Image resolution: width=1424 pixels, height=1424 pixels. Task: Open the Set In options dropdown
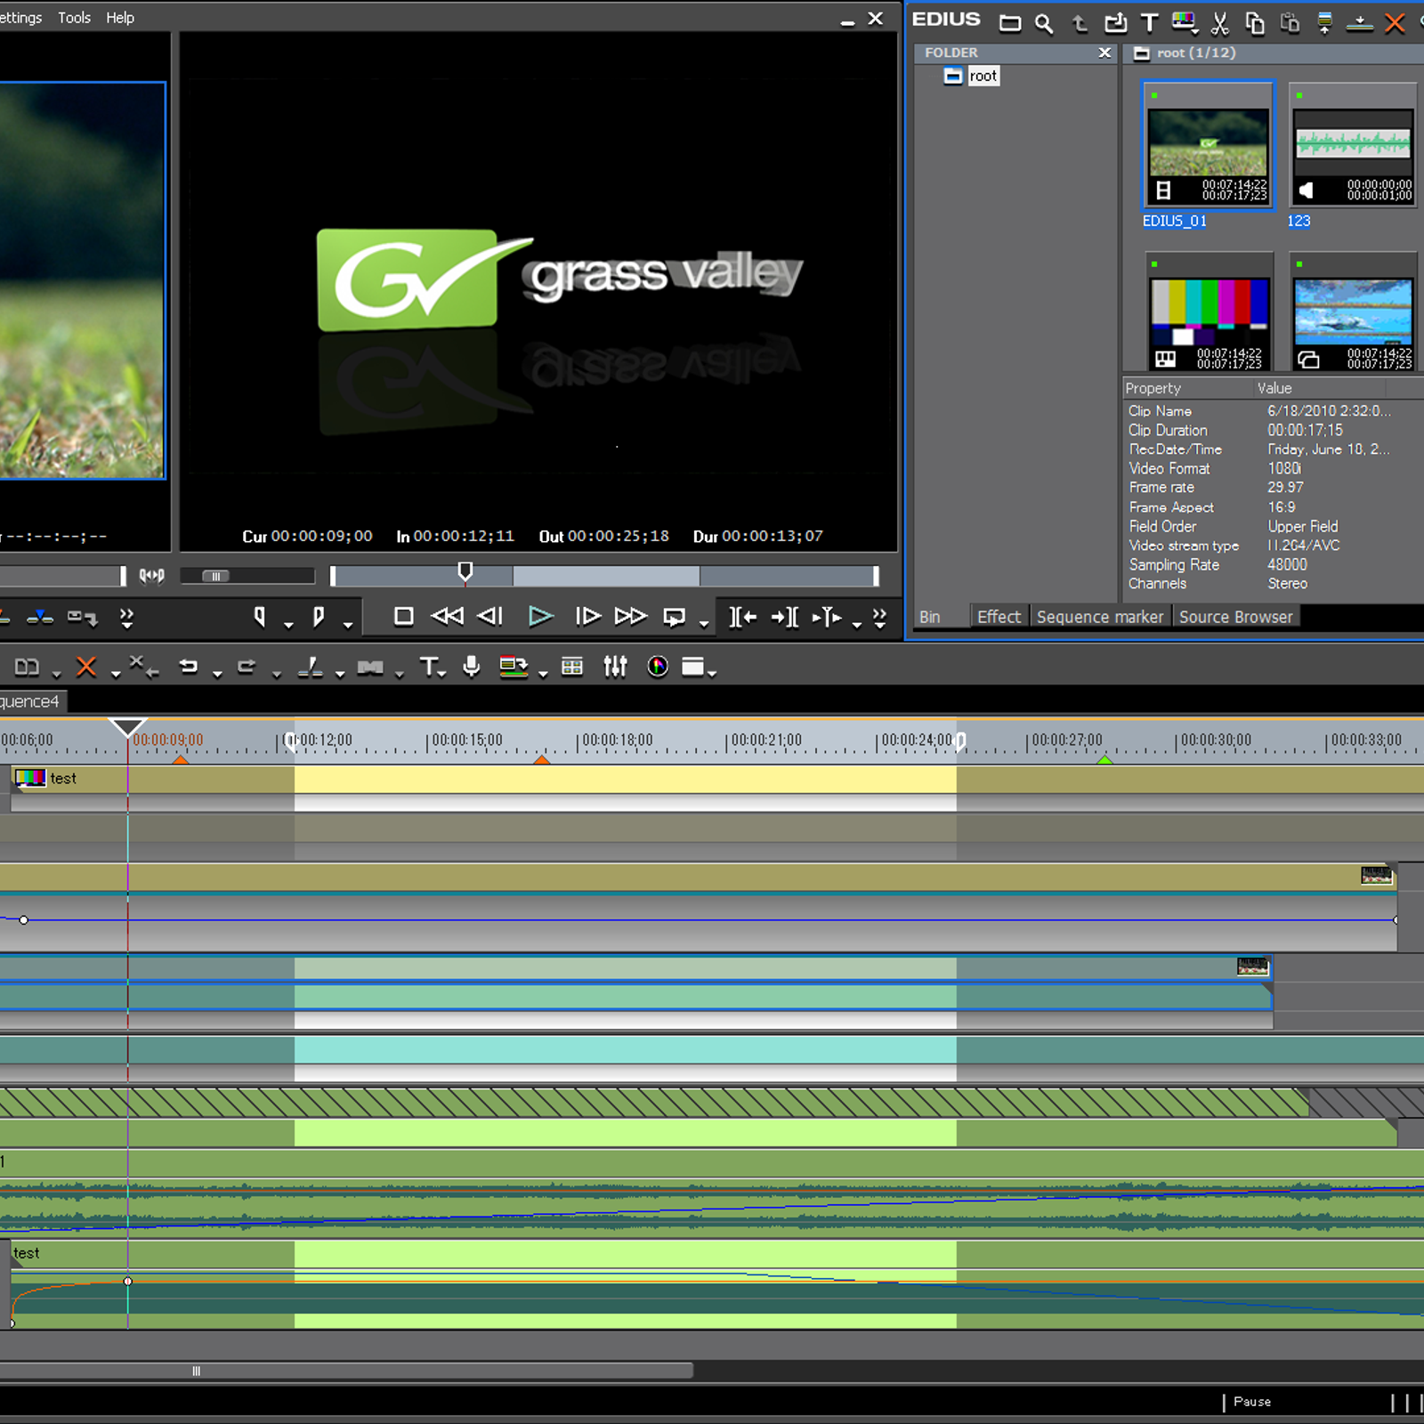click(x=288, y=624)
